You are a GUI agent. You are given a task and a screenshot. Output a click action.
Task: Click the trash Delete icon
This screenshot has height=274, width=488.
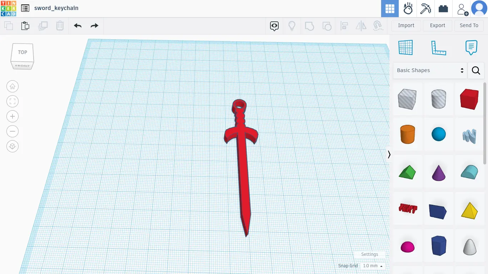coord(60,26)
